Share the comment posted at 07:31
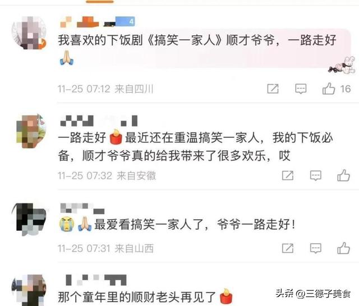Image resolution: width=359 pixels, height=306 pixels. point(288,248)
